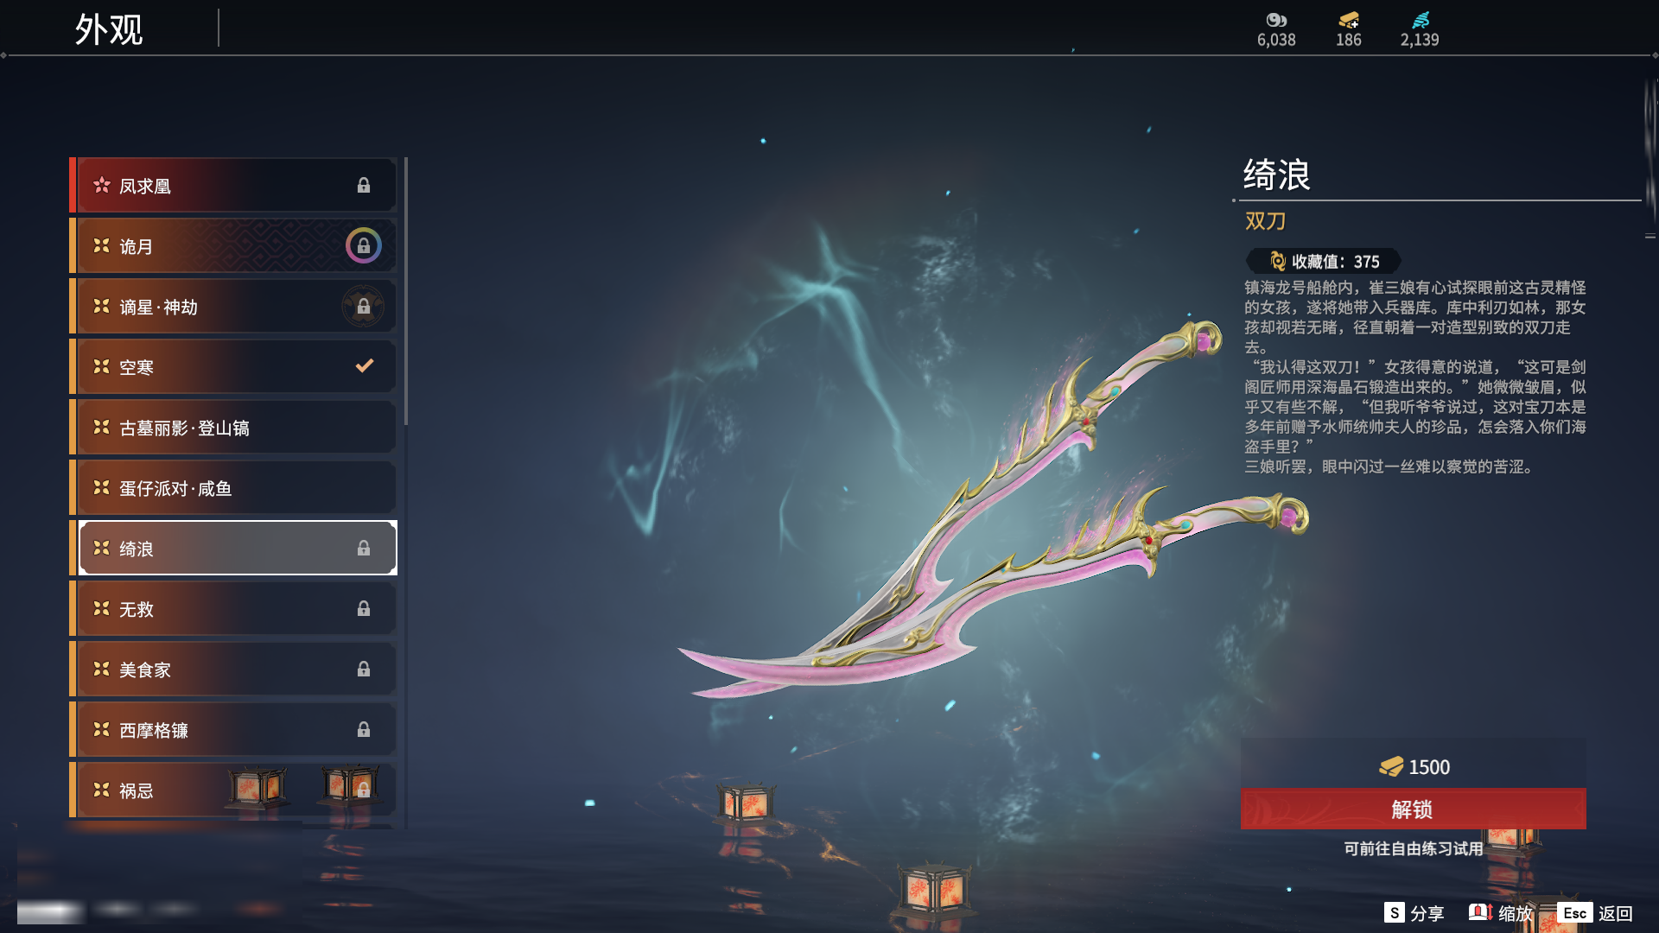Click the 1500 price value
This screenshot has height=933, width=1659.
(1429, 767)
